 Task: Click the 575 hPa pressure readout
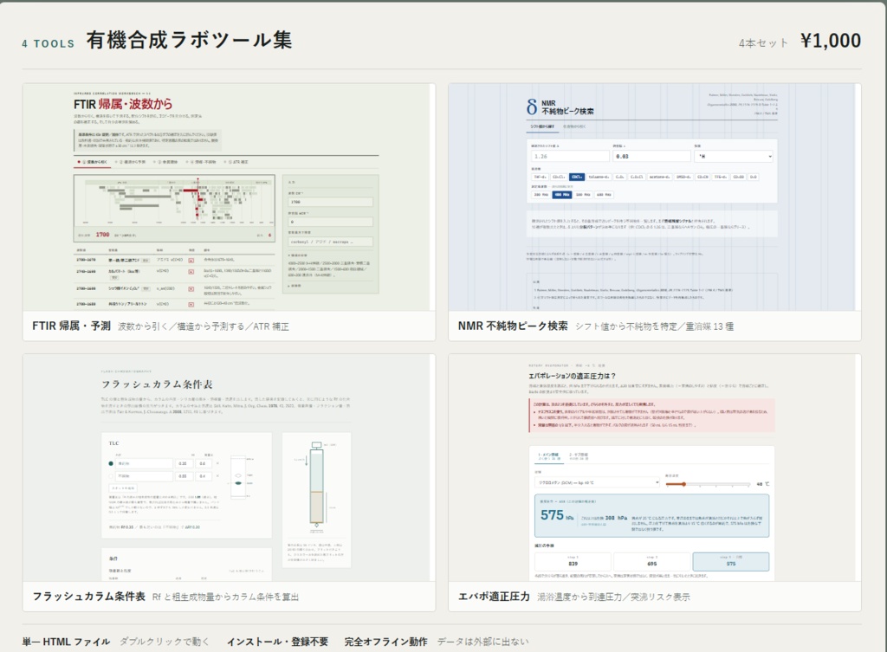(557, 515)
